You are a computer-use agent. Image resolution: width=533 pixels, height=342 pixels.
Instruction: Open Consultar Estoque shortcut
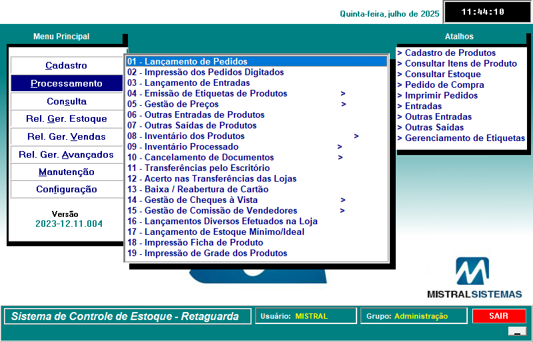(x=443, y=75)
